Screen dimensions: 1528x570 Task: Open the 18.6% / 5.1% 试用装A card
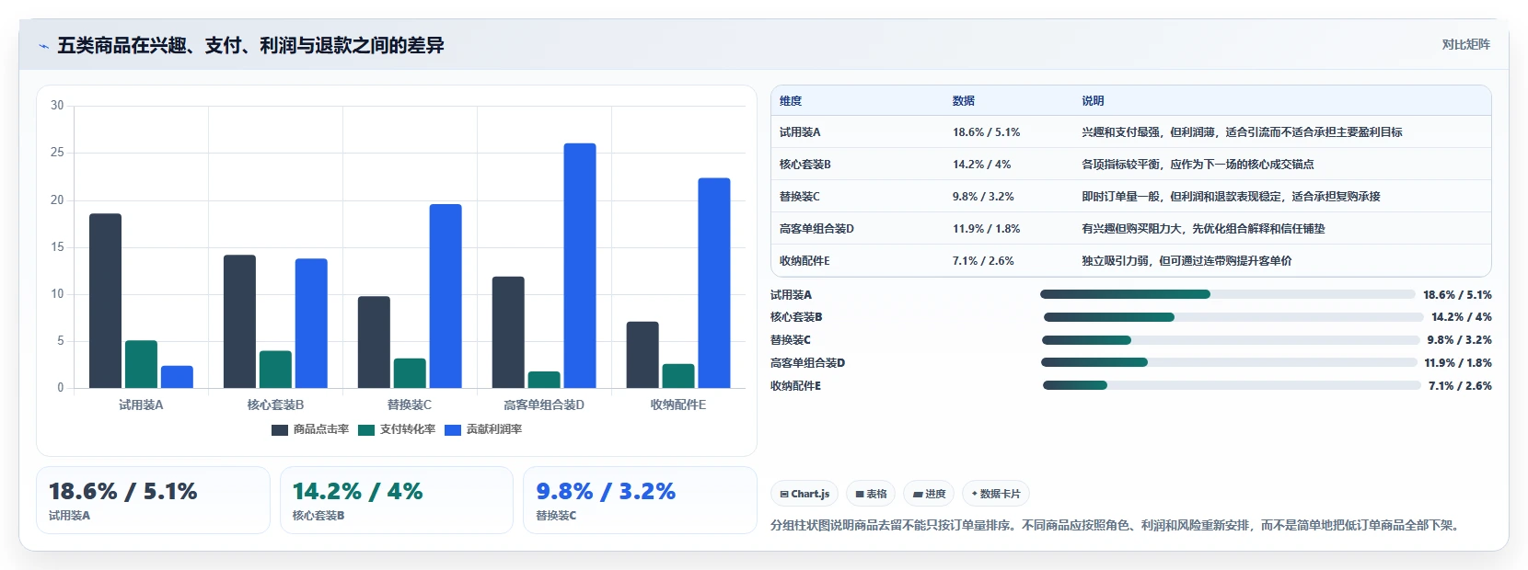tap(153, 500)
